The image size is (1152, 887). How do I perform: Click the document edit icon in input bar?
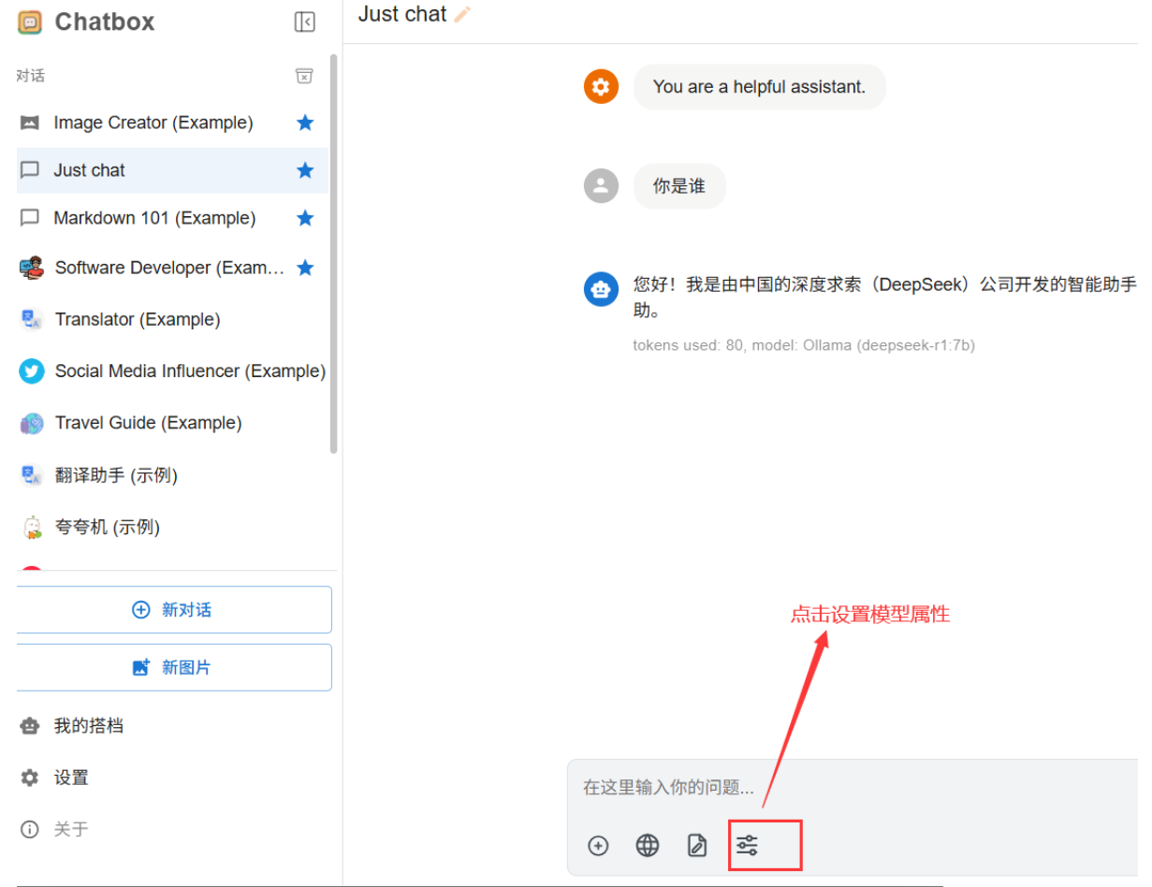[697, 846]
